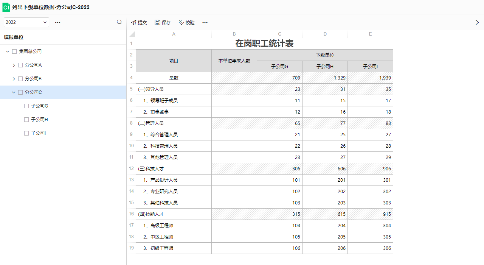Collapse the 集团总公司 tree node
This screenshot has height=265, width=484.
click(x=7, y=51)
